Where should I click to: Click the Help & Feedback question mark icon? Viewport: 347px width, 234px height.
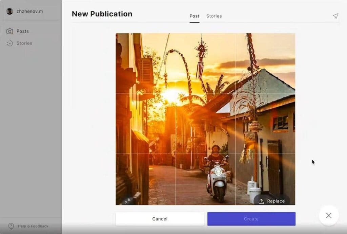point(11,226)
